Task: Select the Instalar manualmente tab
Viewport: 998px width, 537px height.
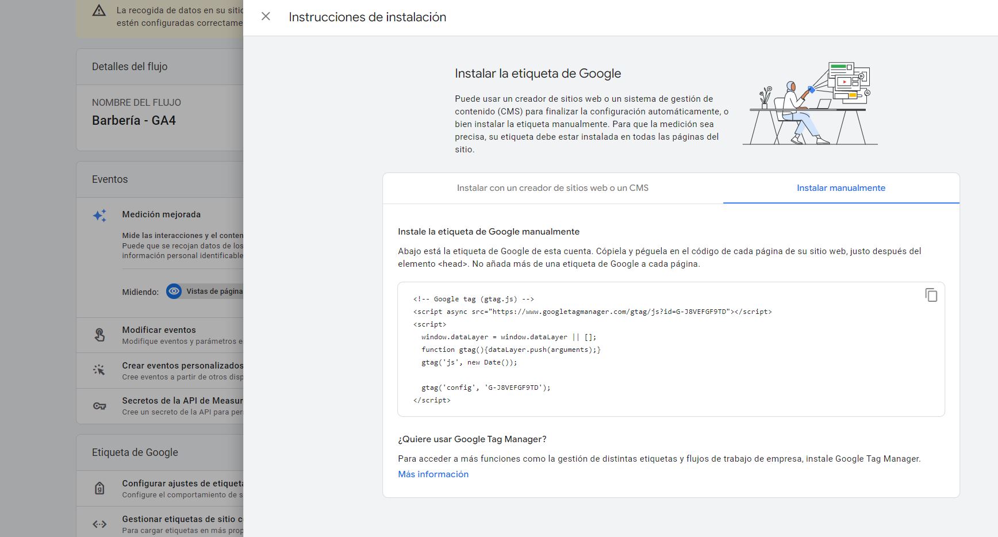Action: click(840, 188)
